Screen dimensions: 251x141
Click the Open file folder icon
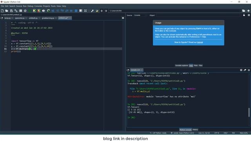[7, 11]
